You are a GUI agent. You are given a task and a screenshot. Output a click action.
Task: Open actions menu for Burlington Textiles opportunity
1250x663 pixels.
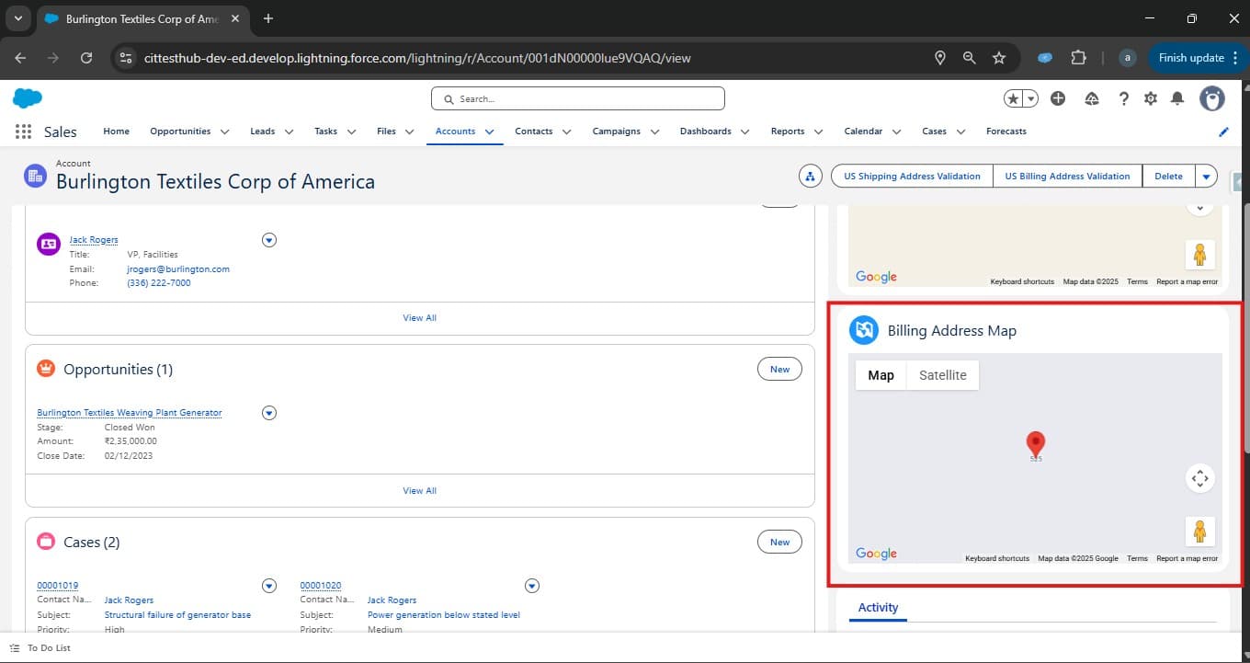[x=269, y=413]
